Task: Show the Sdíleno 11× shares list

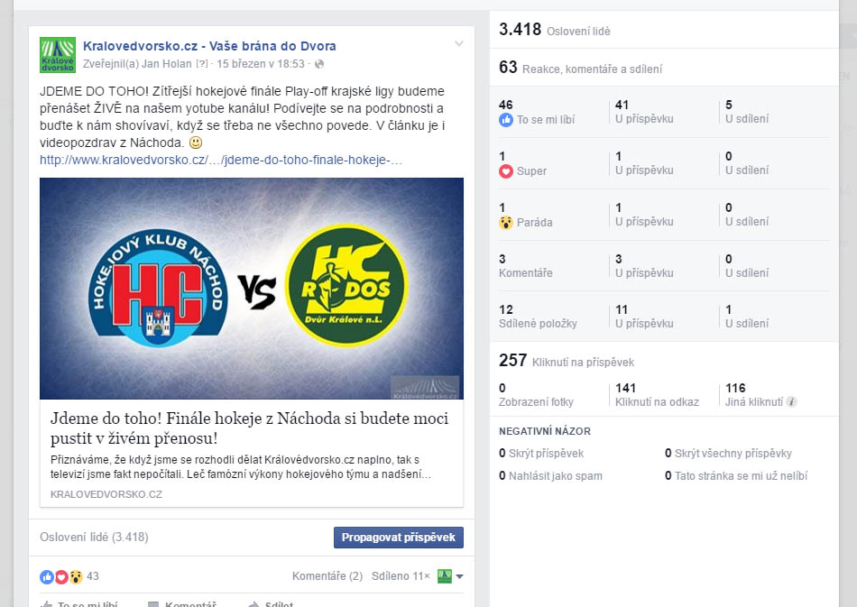Action: click(x=401, y=575)
